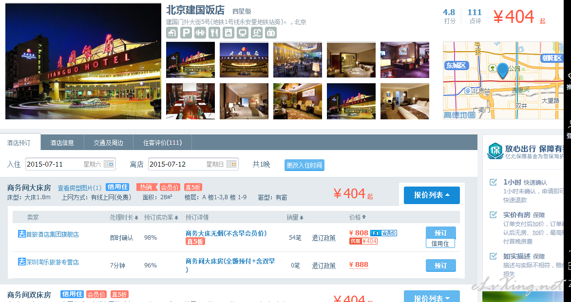
Task: Click 信用住 badge next to 商务间双床房
Action: click(72, 294)
